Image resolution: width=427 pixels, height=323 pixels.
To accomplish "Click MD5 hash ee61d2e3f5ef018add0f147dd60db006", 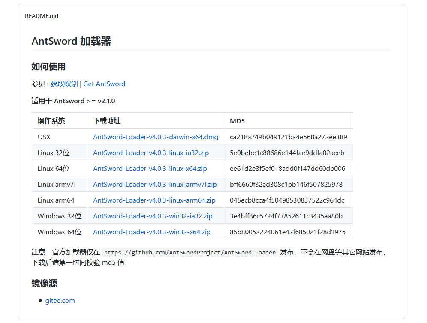I will pyautogui.click(x=288, y=169).
